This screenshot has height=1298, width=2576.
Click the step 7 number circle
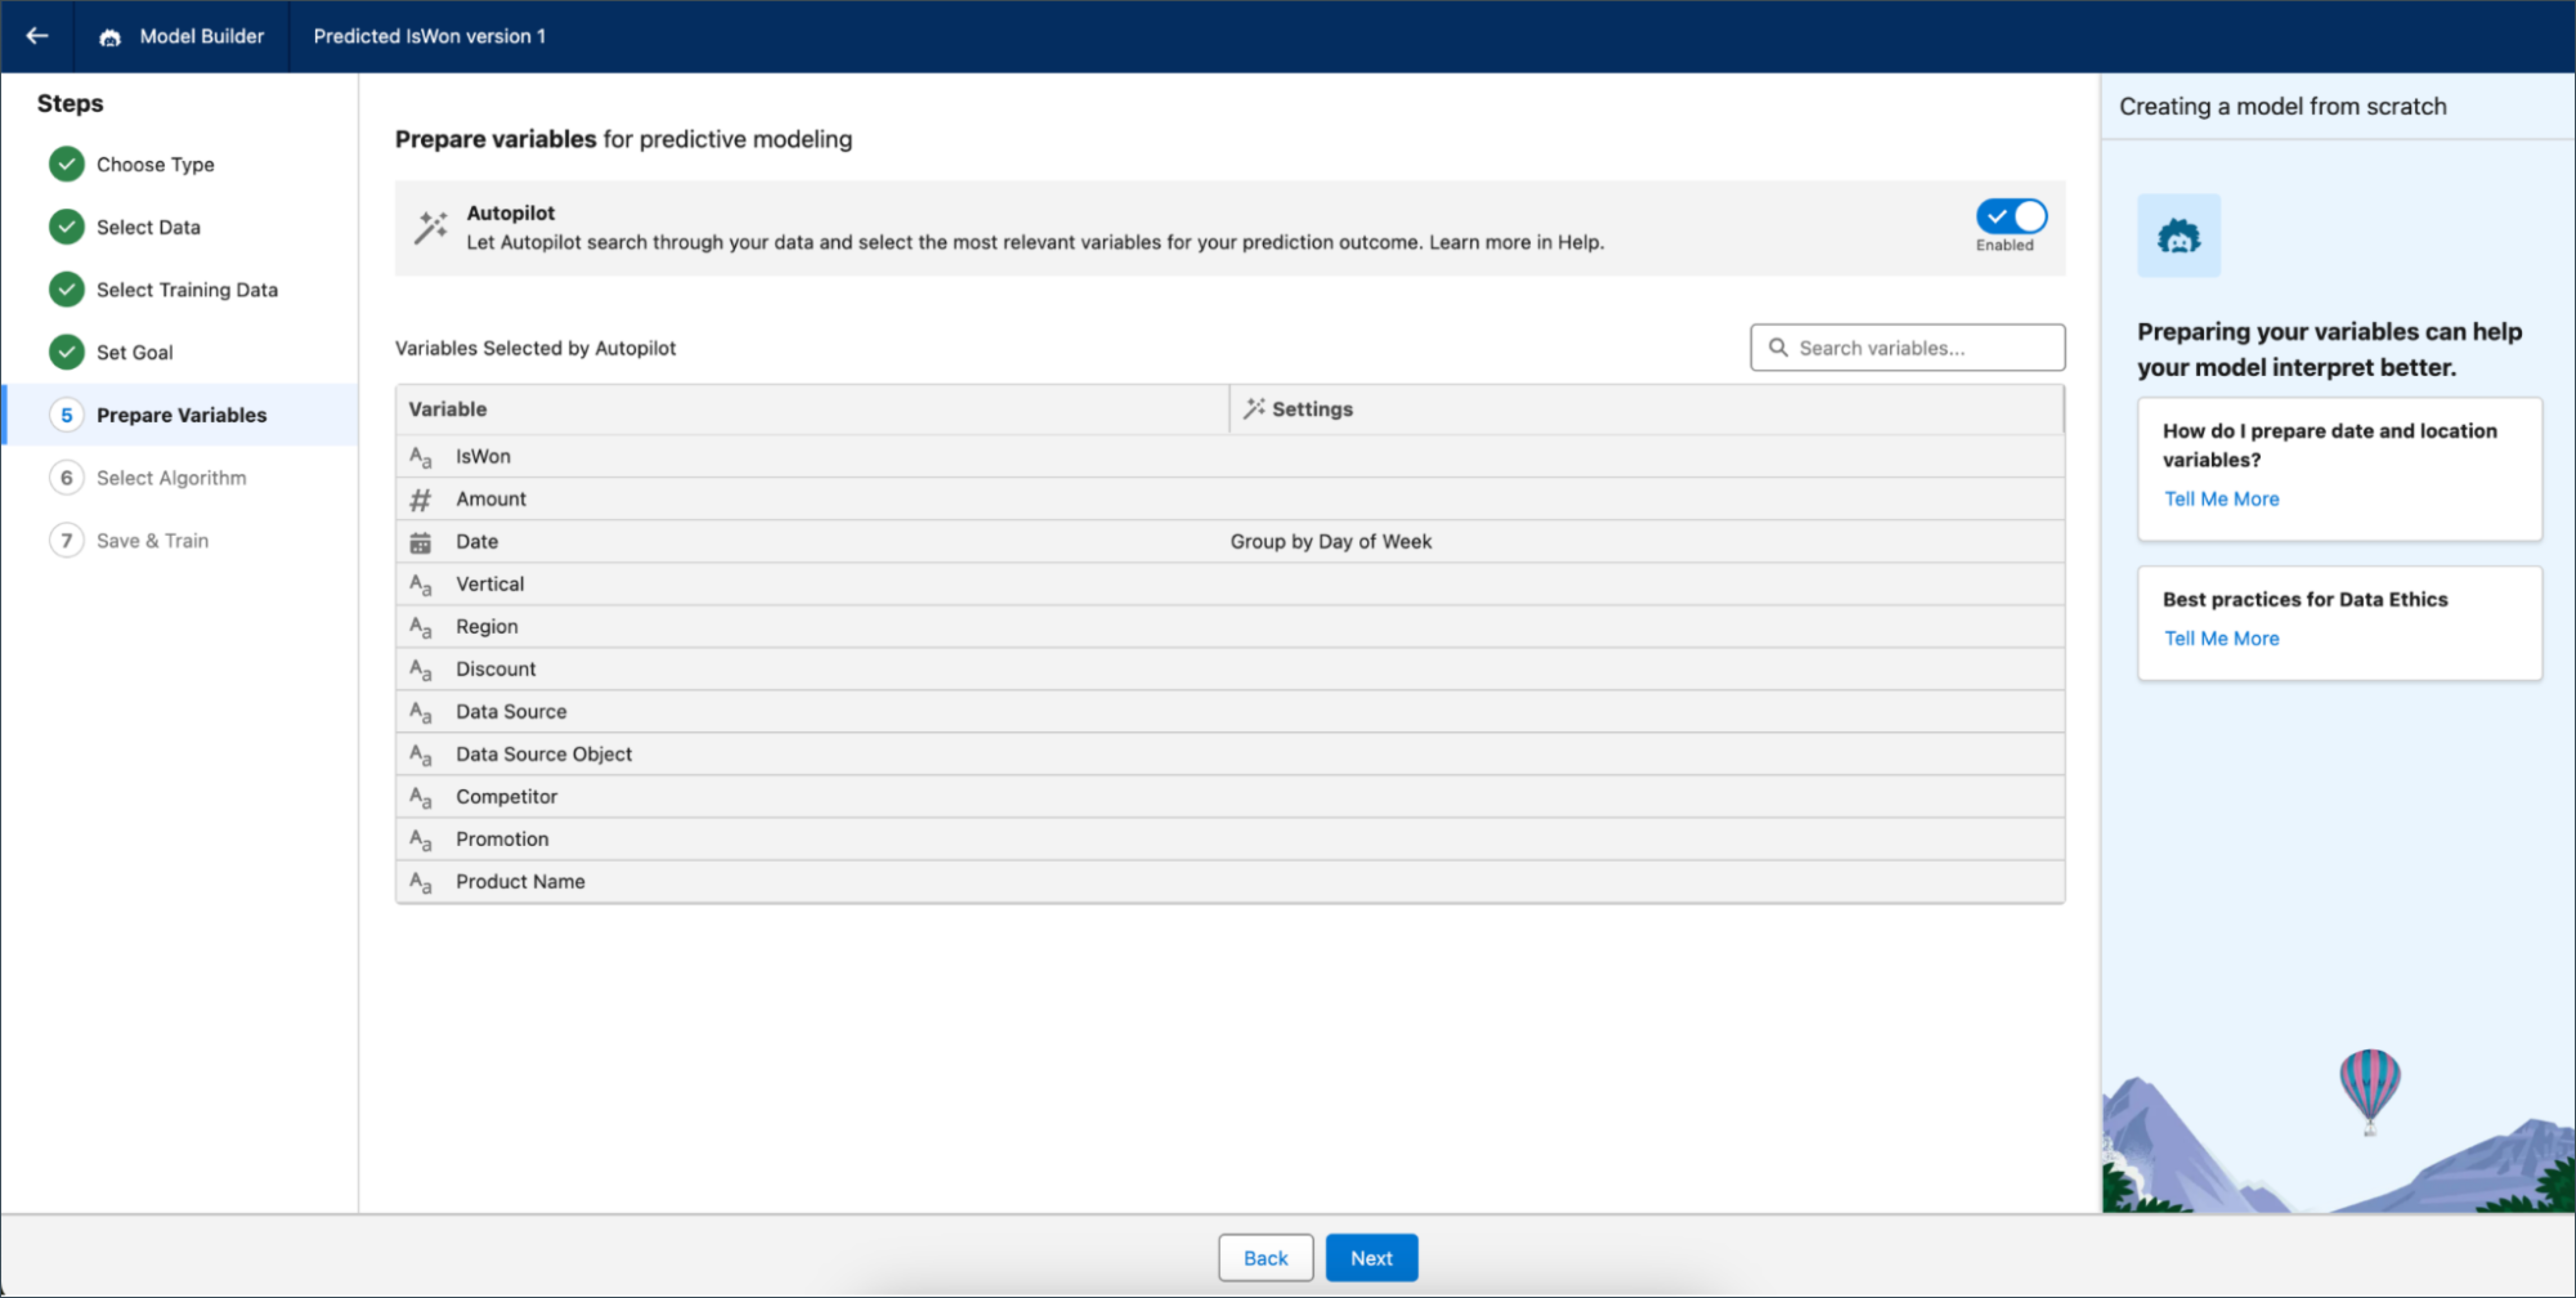click(67, 541)
